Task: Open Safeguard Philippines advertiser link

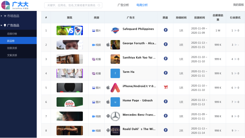Action: coord(138,29)
